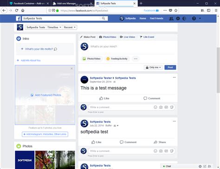Like the 'This is a test message' post
Screen dimensions: 220x169
coord(104,98)
